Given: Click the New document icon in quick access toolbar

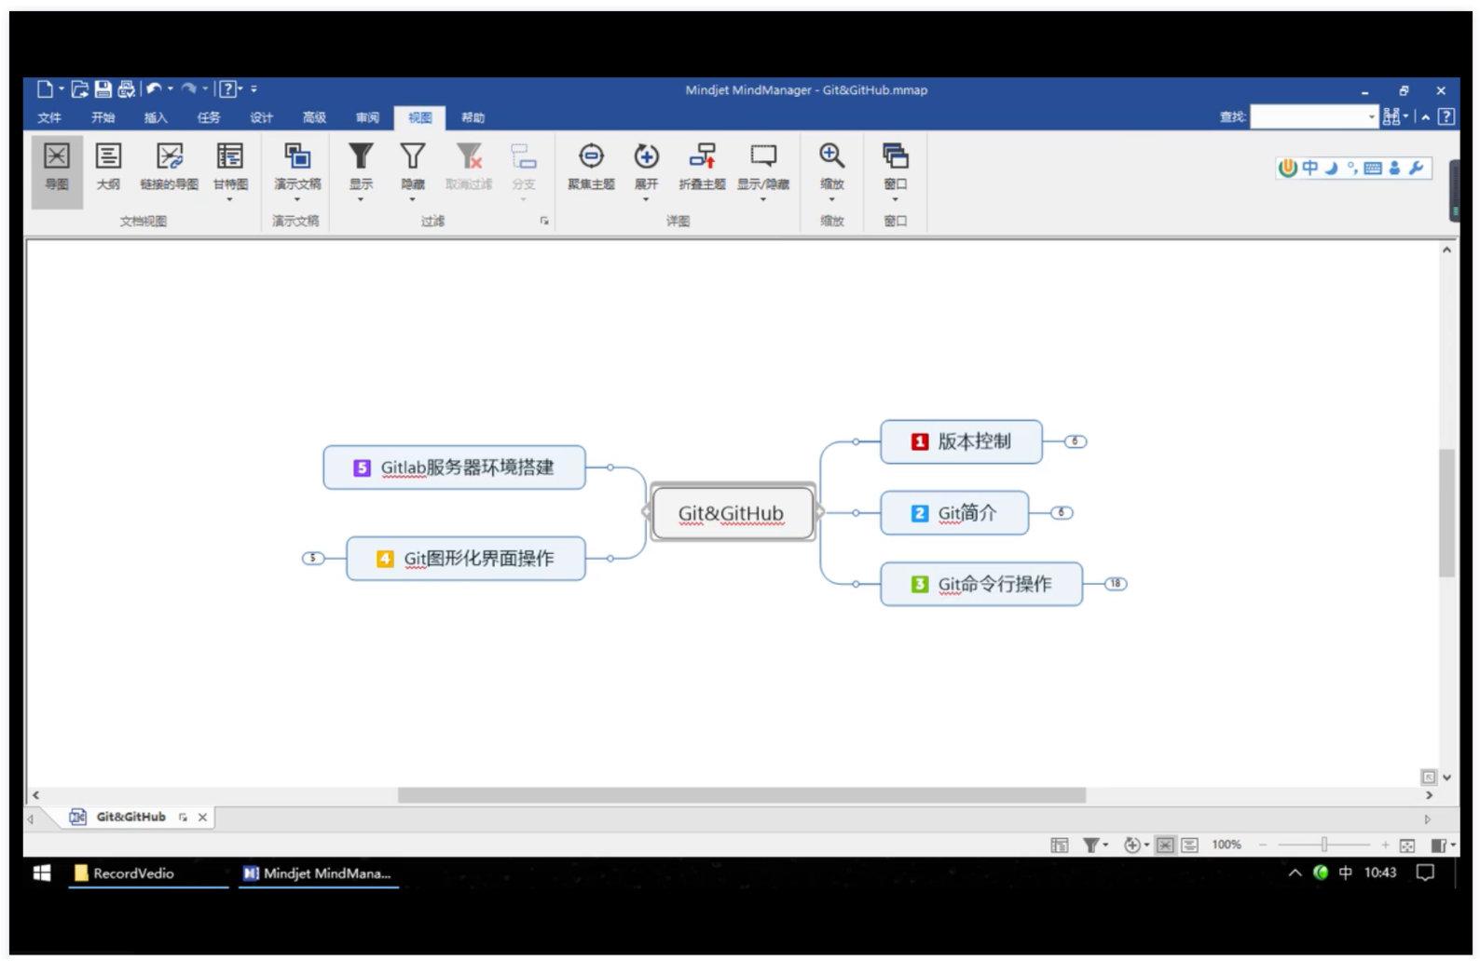Looking at the screenshot, I should pos(45,89).
